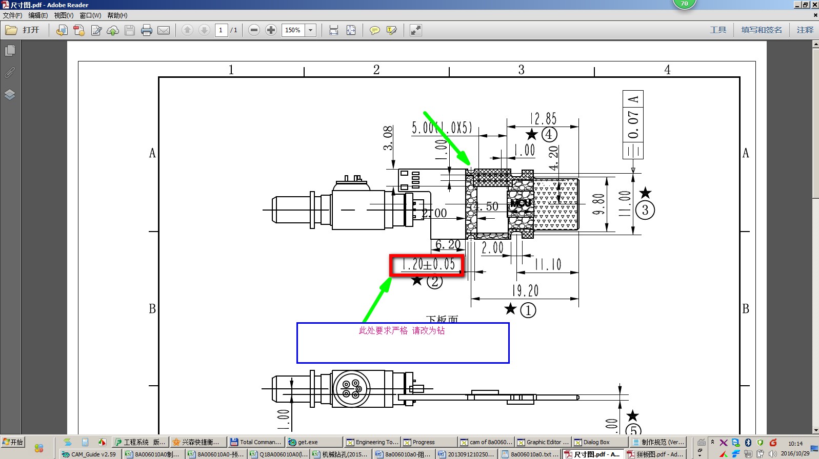The image size is (819, 459).
Task: Add a sticky note comment
Action: (x=375, y=30)
